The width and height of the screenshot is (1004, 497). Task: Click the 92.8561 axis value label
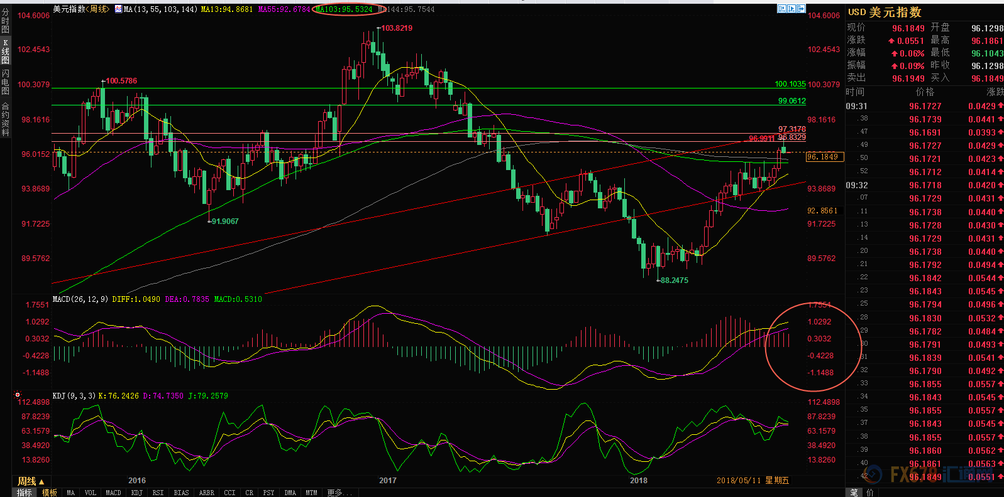tap(822, 211)
